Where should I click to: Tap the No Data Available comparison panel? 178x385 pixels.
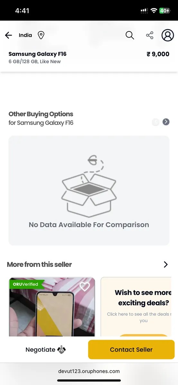click(x=89, y=191)
